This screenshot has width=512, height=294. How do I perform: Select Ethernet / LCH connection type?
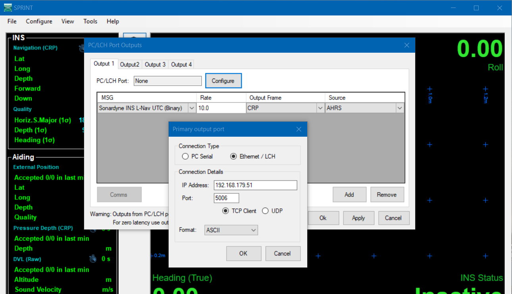point(233,157)
